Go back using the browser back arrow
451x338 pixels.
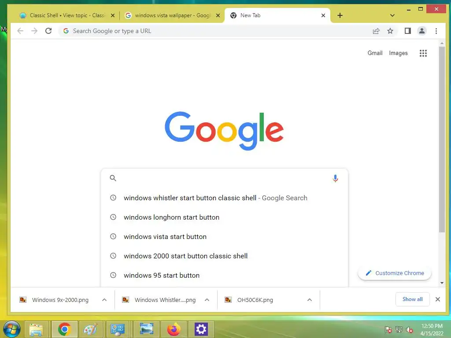coord(20,31)
